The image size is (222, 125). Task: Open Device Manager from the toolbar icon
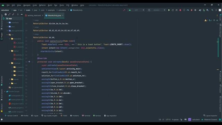[204, 10]
